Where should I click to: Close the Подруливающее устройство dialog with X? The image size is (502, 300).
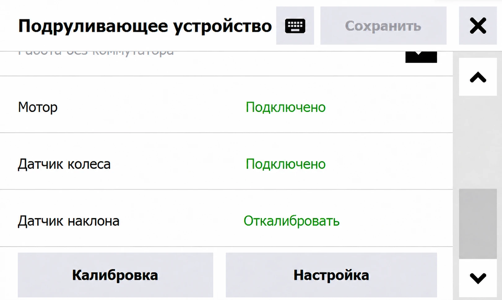(x=478, y=26)
